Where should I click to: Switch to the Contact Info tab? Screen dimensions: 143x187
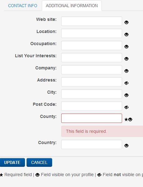point(22,6)
